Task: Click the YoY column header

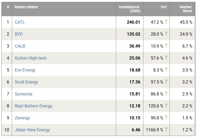Action: click(163, 7)
